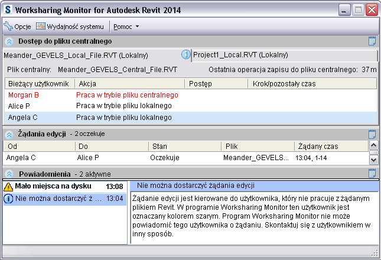The height and width of the screenshot is (260, 381).
Task: Click 13:04, 1-14 requested time cell
Action: pos(311,158)
